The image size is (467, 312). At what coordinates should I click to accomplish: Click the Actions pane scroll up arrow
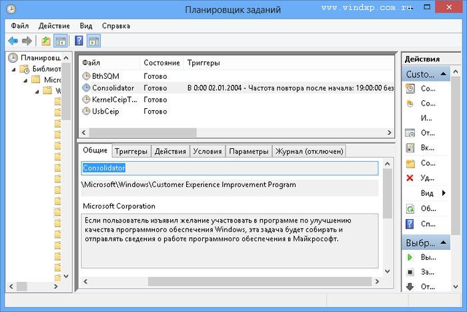[456, 71]
